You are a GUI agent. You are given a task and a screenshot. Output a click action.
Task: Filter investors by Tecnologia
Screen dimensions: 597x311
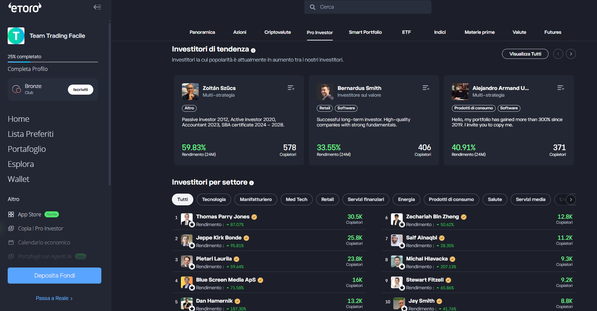[x=214, y=199]
